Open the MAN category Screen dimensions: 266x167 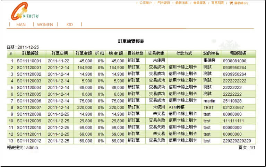coord(21,25)
